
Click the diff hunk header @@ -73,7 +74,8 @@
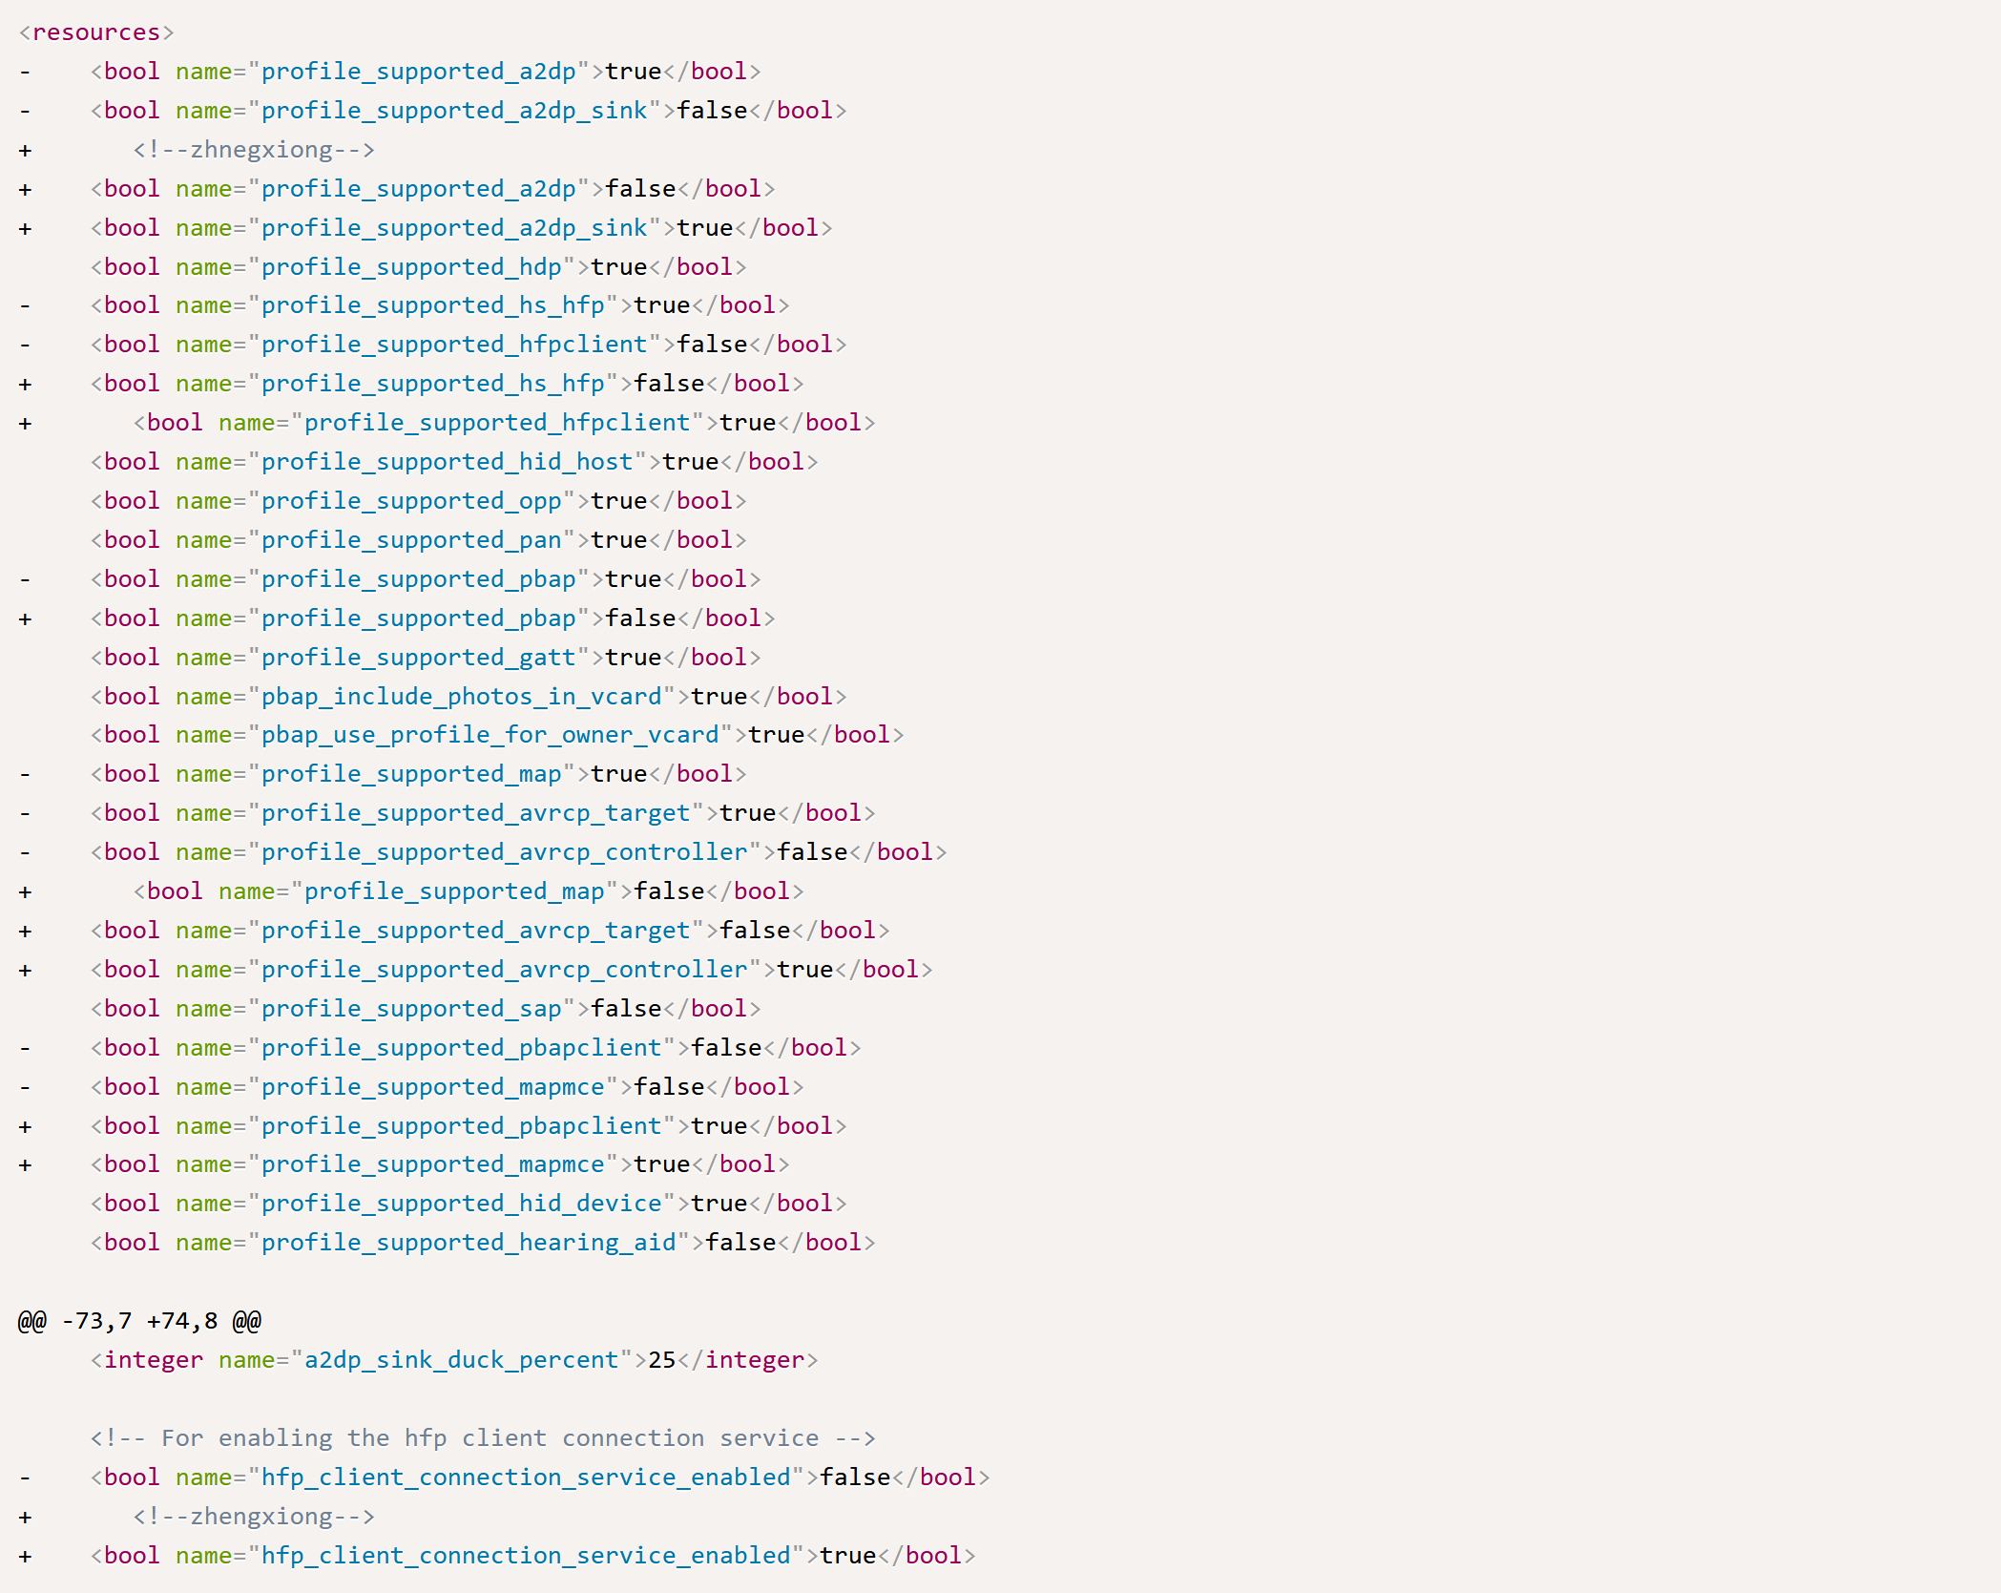(x=139, y=1321)
